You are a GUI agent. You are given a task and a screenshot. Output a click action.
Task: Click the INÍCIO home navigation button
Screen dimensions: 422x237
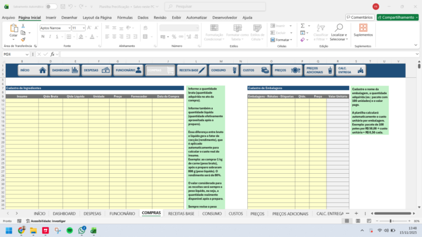(x=33, y=70)
